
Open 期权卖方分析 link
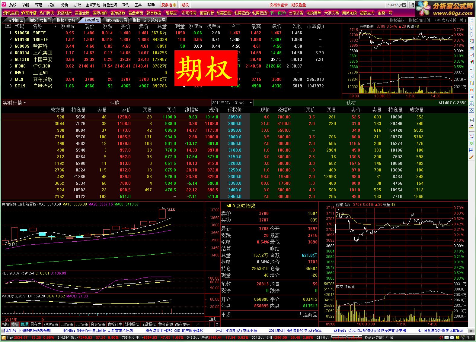[x=445, y=20]
